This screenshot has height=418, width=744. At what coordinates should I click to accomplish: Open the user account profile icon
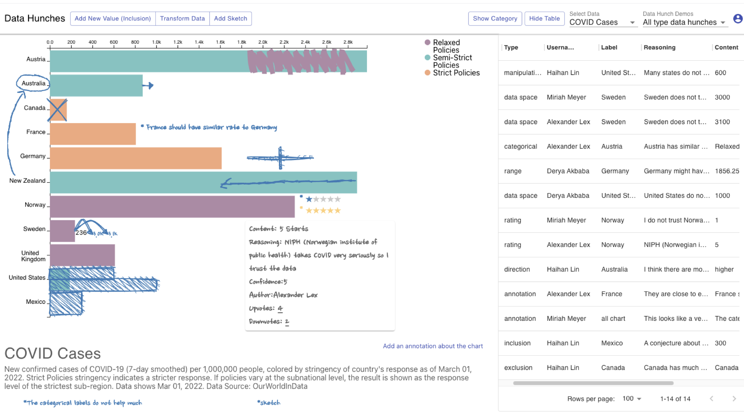(x=738, y=19)
